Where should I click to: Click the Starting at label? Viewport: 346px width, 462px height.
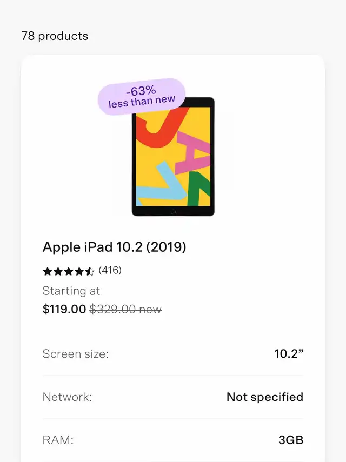71,291
